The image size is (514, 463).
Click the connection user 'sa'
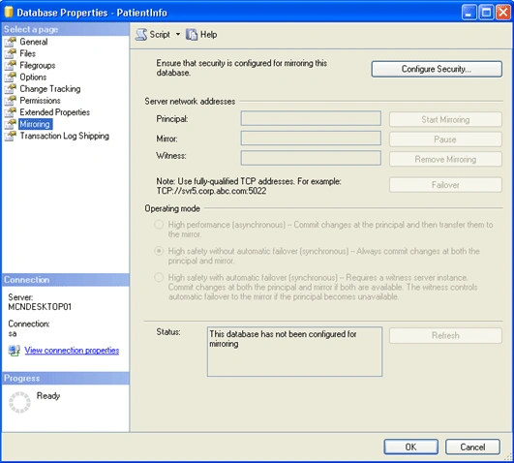click(13, 334)
